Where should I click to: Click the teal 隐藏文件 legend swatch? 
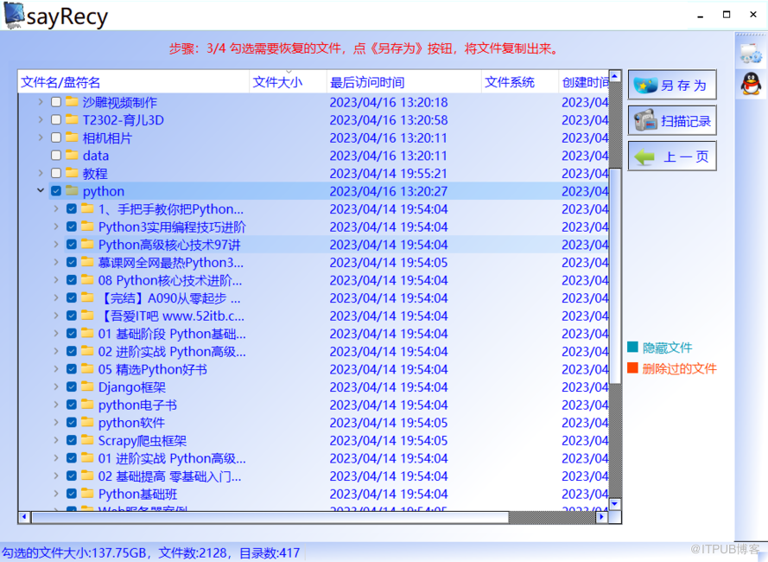pyautogui.click(x=632, y=348)
